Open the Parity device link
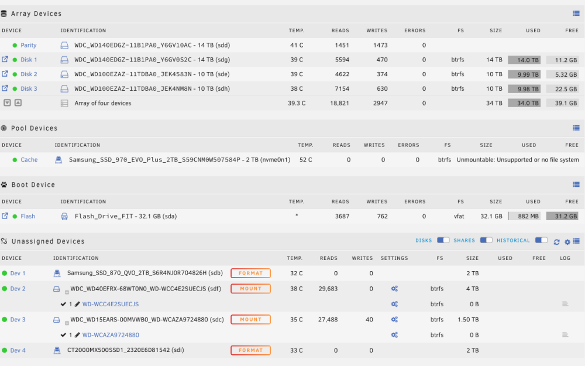The width and height of the screenshot is (585, 366). pyautogui.click(x=28, y=45)
